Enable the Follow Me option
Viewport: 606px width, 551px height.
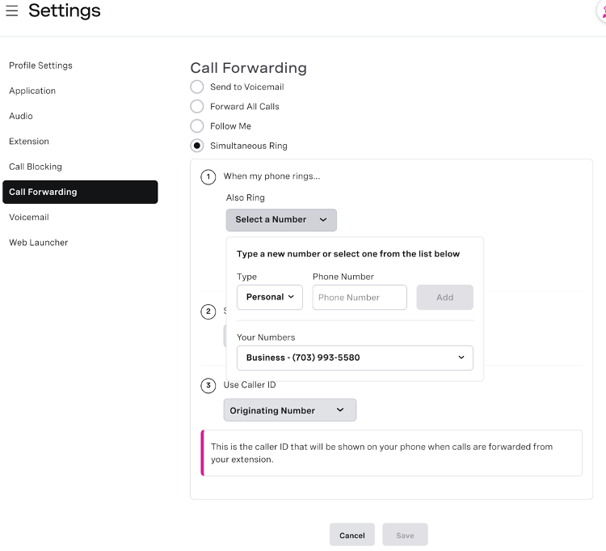coord(197,126)
